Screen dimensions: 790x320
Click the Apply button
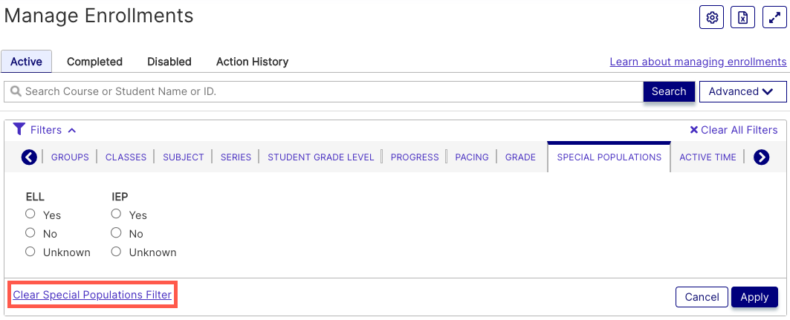[x=754, y=297]
